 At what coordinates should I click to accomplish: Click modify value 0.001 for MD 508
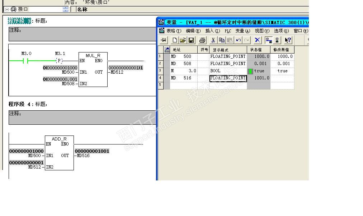282,64
